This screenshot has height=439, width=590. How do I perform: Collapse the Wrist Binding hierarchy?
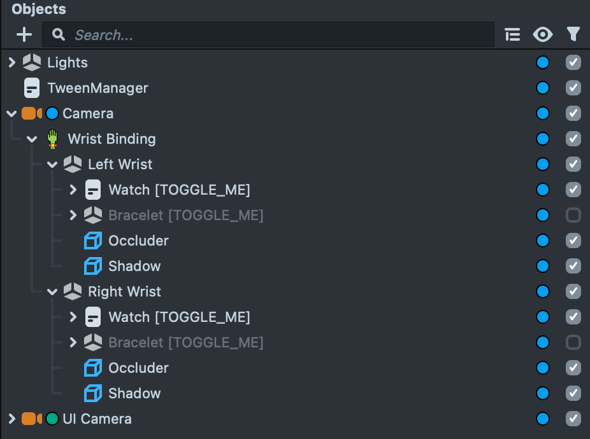click(x=32, y=139)
